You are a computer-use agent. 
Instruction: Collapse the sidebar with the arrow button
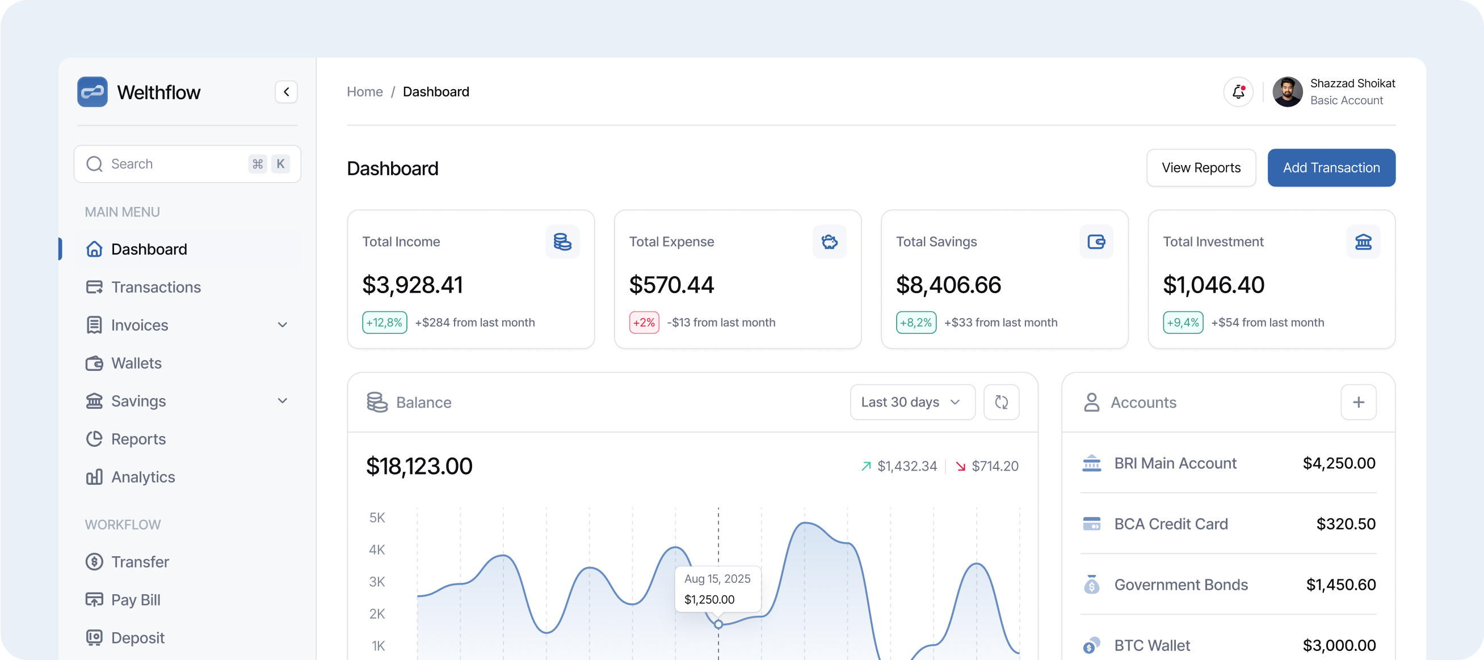pos(287,92)
